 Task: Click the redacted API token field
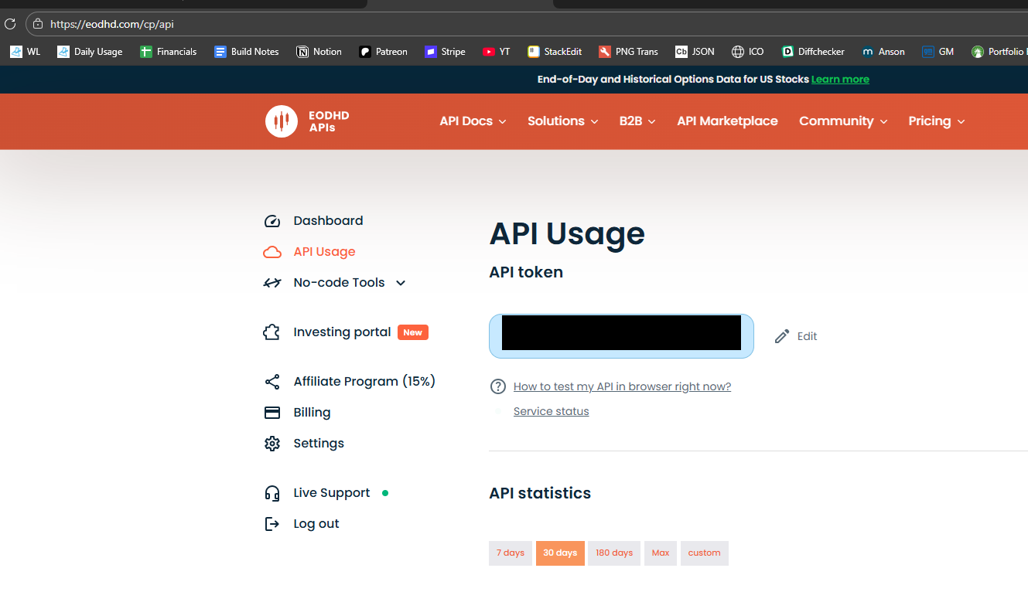pyautogui.click(x=621, y=336)
